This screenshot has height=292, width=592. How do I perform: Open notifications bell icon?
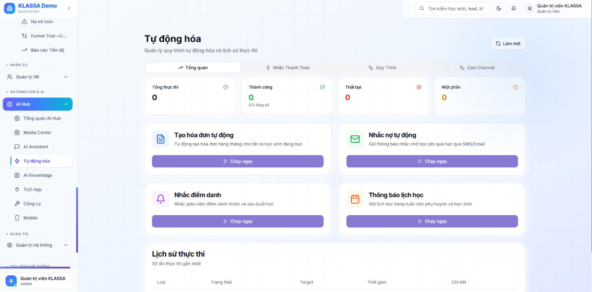point(514,8)
